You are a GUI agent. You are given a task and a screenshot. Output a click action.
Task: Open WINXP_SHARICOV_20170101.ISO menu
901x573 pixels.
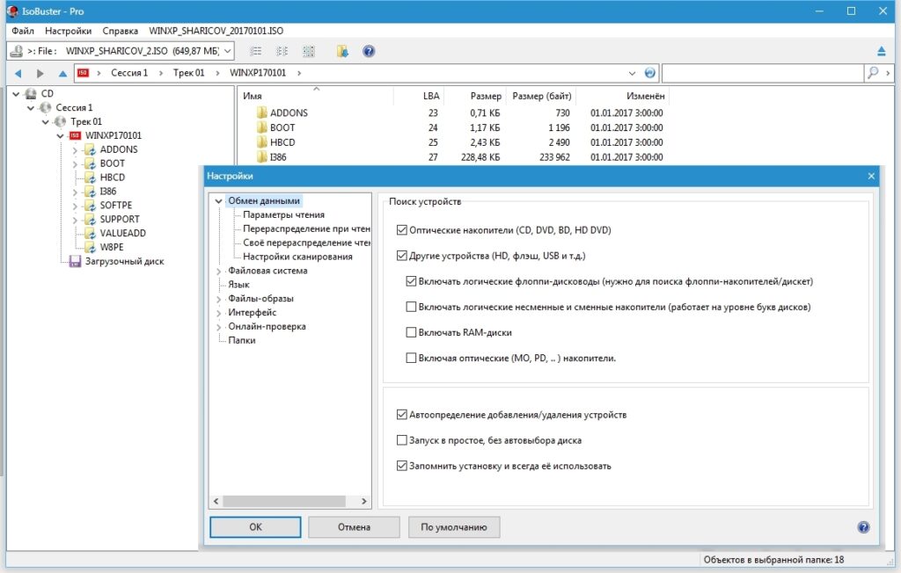[x=216, y=31]
